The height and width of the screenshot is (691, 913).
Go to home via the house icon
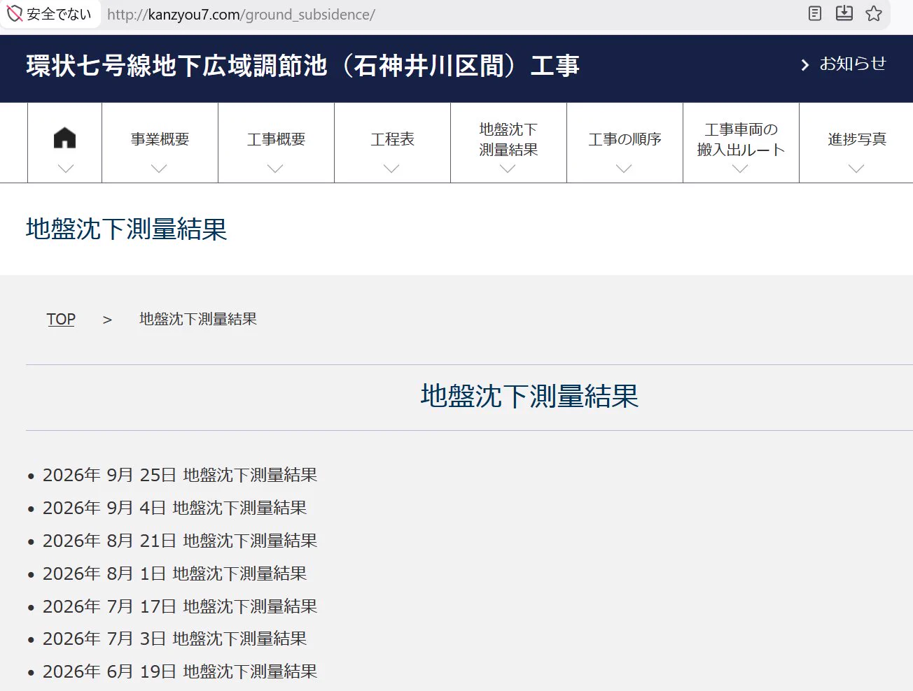(64, 138)
